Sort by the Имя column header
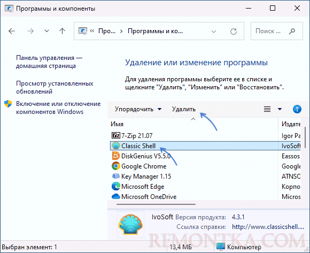This screenshot has height=253, width=310. [x=117, y=124]
